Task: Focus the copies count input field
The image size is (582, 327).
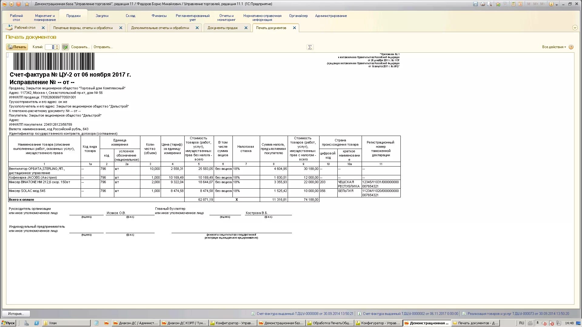Action: pos(50,47)
